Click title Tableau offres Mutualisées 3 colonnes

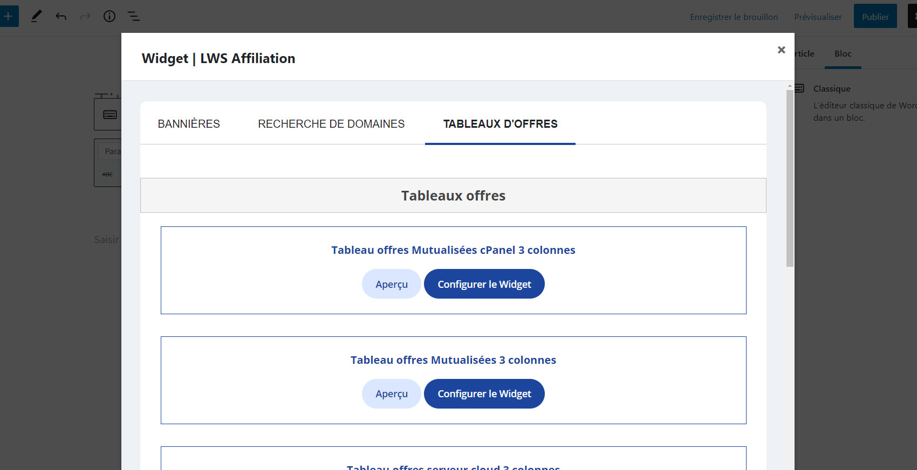click(x=453, y=360)
